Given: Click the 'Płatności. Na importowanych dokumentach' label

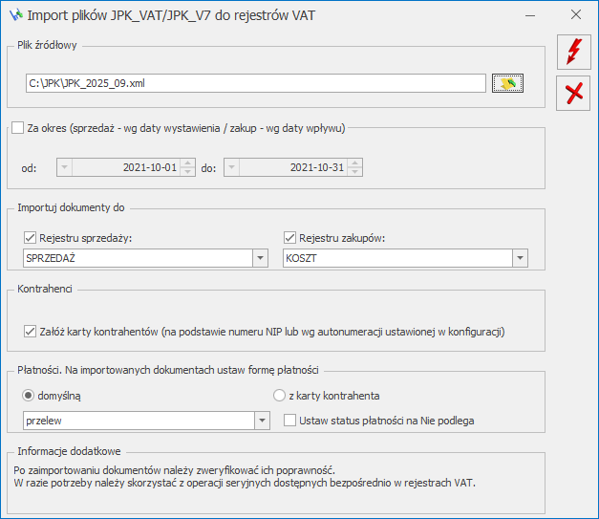Looking at the screenshot, I should 168,370.
